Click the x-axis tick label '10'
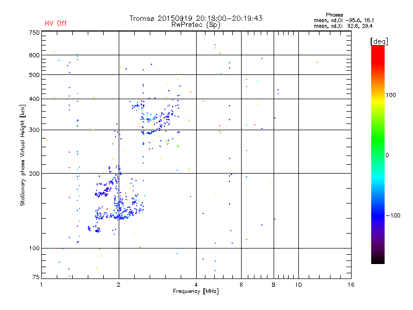Image resolution: width=413 pixels, height=310 pixels. [x=298, y=285]
